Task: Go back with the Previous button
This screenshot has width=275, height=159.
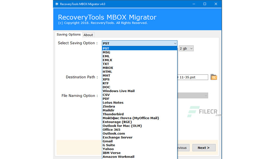Action: 183,148
